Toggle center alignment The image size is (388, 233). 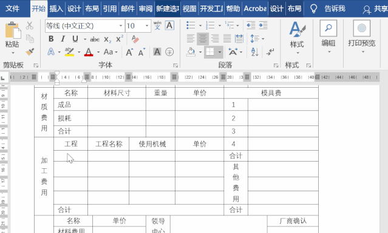pyautogui.click(x=203, y=39)
